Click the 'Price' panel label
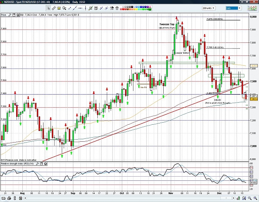Viewport: 259px width, 202px height. 3,15
